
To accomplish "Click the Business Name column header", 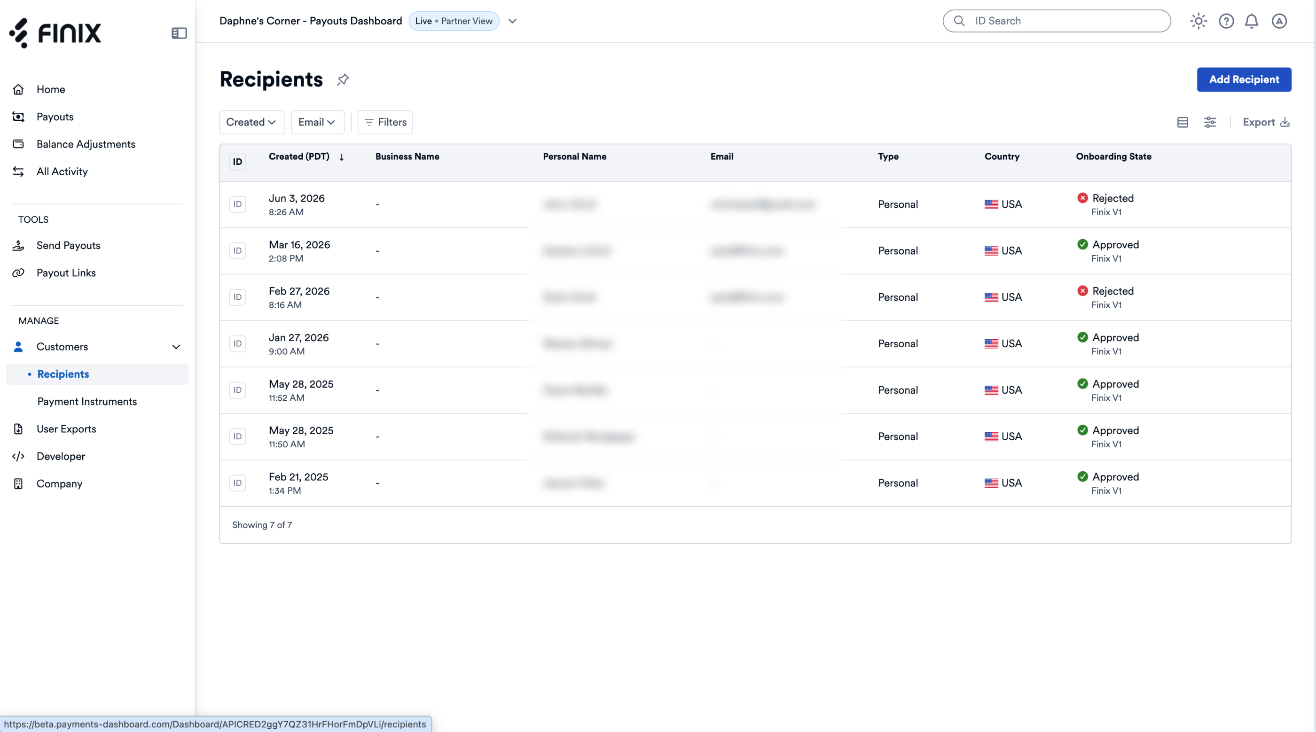I will 407,157.
